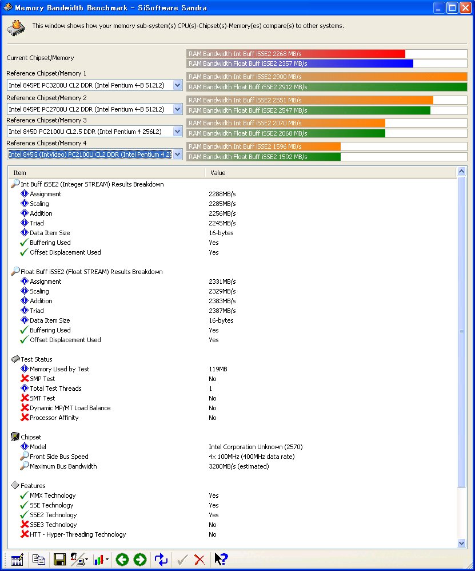Click the green Float Buff 2547 MB/s bar
475x571 pixels.
click(309, 110)
